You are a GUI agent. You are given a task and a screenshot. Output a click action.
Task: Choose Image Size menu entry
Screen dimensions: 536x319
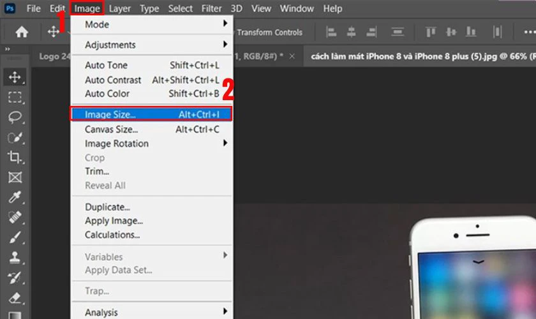coord(151,114)
